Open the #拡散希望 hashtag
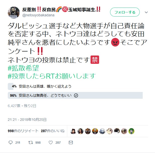 click(23, 68)
